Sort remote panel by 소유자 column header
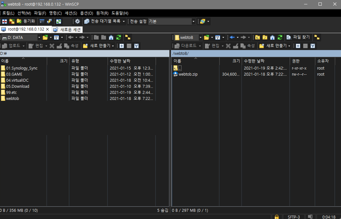This screenshot has height=219, width=341. 325,61
